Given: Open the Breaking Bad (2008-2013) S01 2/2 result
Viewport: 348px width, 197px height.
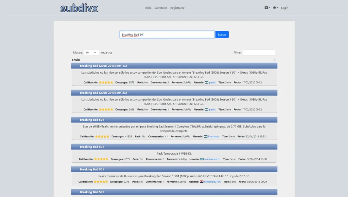Looking at the screenshot, I should pyautogui.click(x=103, y=93).
